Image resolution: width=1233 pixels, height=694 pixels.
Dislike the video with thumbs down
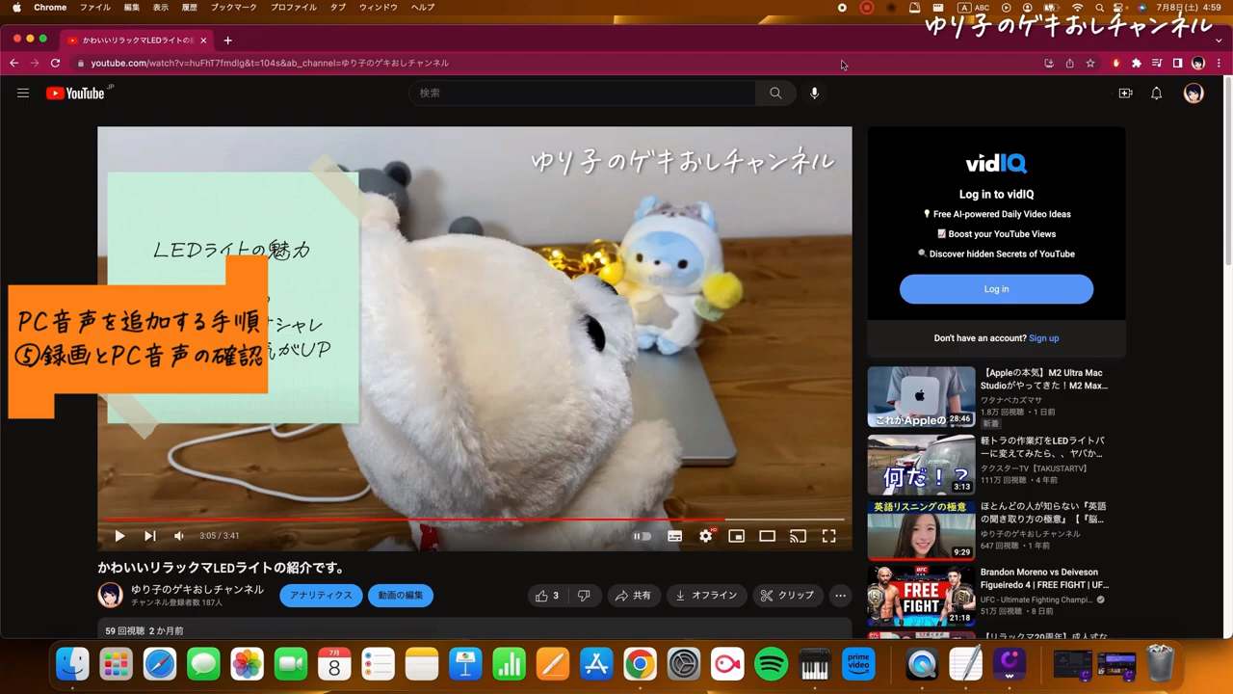[584, 596]
